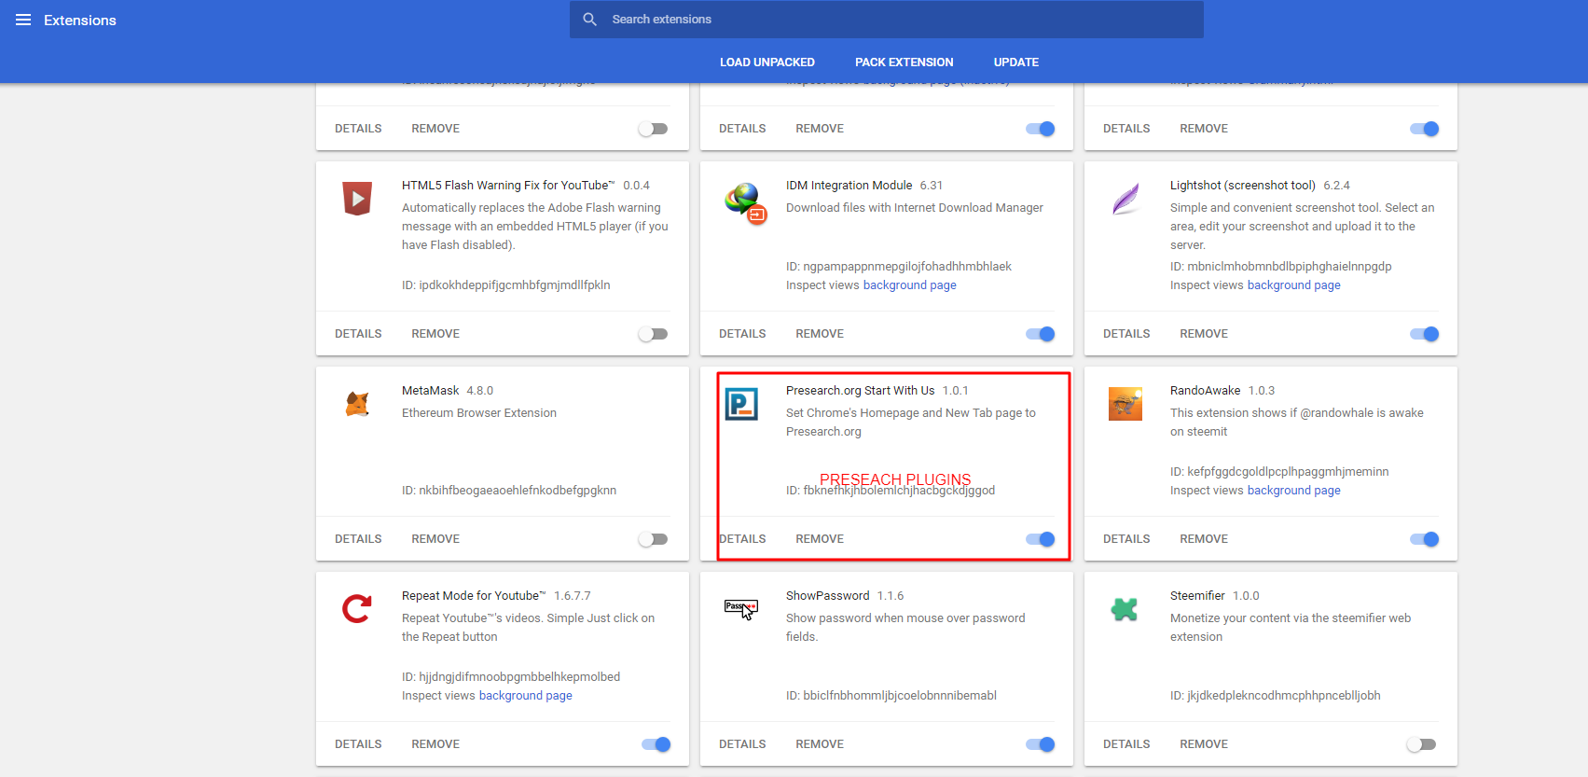Remove the IDM Integration Module
The height and width of the screenshot is (777, 1588).
click(820, 334)
